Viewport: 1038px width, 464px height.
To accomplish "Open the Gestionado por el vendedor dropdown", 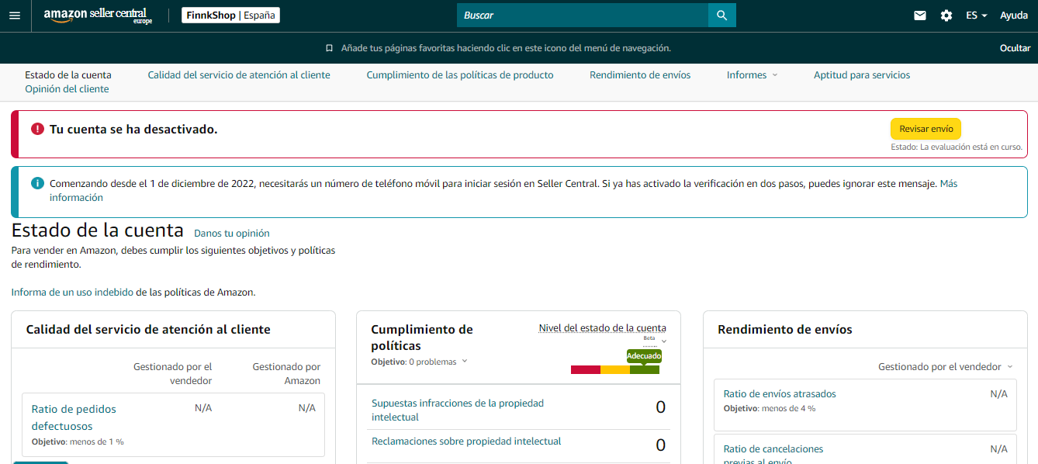I will 946,366.
